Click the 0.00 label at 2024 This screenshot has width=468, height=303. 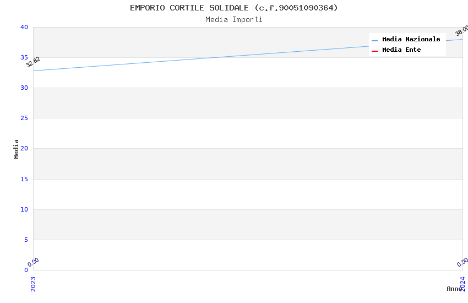click(462, 262)
